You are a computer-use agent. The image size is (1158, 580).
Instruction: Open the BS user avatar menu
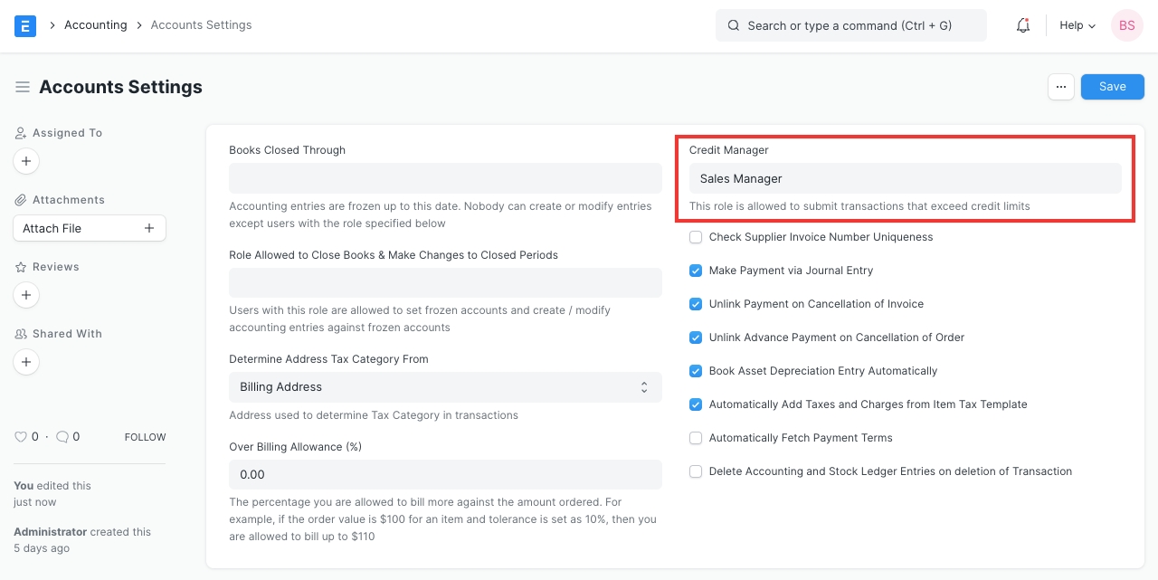(1126, 25)
